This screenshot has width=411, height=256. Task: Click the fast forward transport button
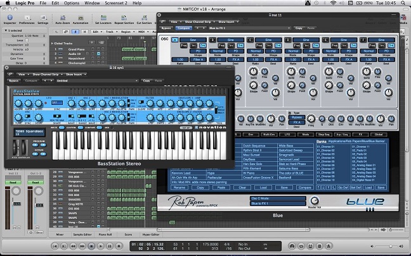click(x=82, y=246)
